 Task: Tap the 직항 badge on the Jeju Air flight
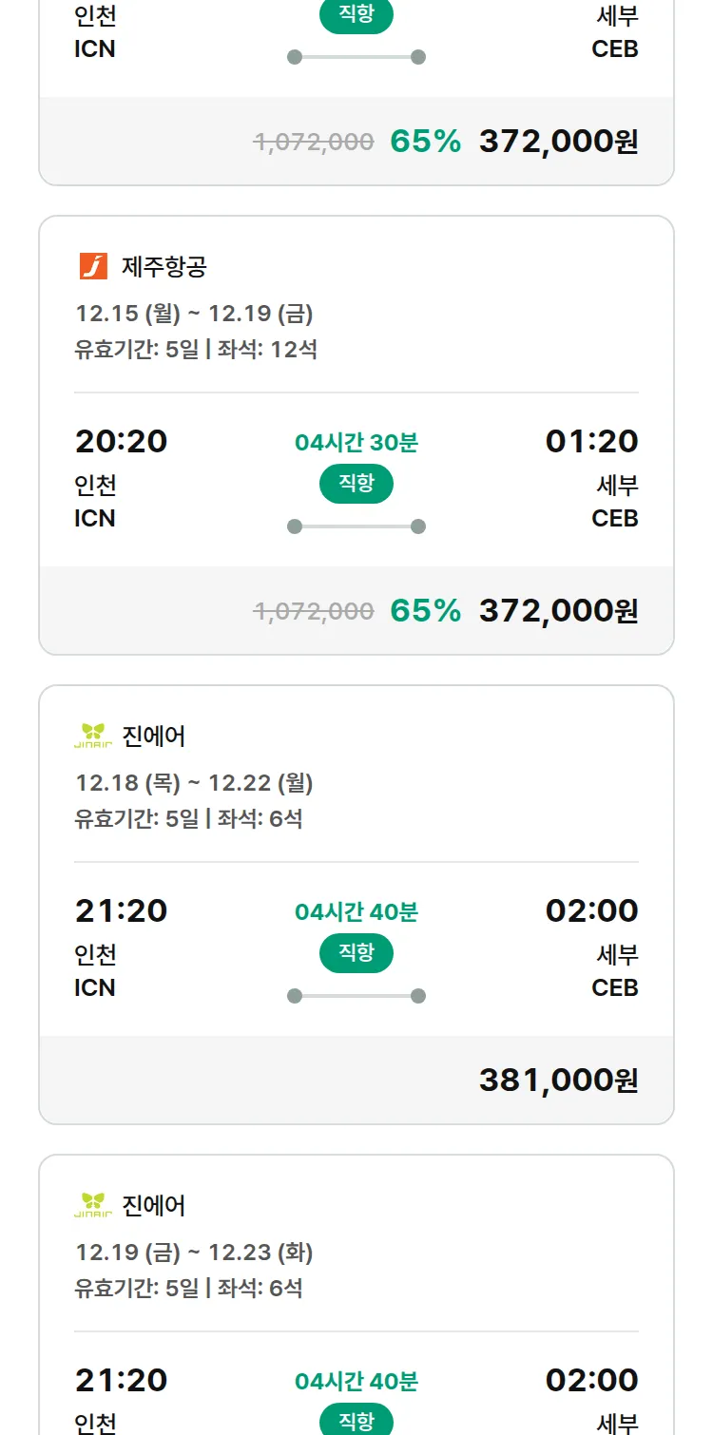356,485
